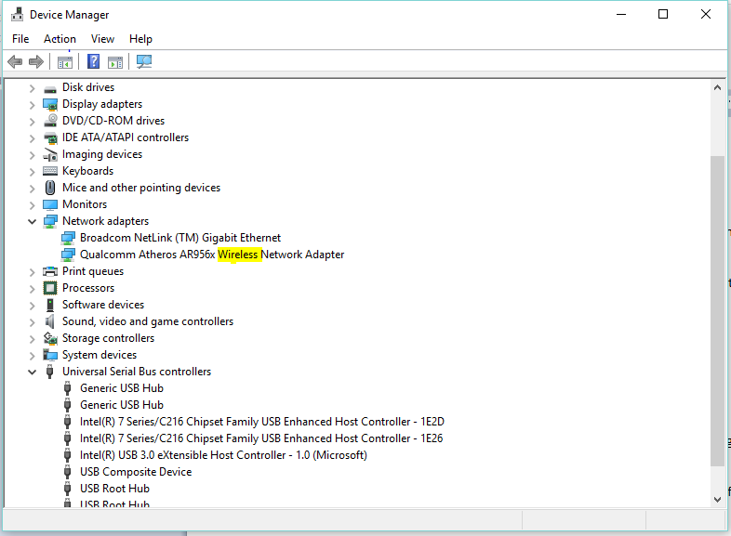
Task: Click the System devices icon
Action: click(x=50, y=355)
